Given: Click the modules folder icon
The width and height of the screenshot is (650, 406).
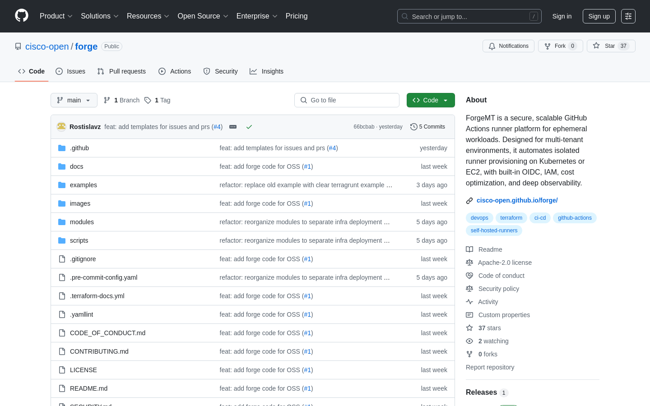Looking at the screenshot, I should click(62, 222).
